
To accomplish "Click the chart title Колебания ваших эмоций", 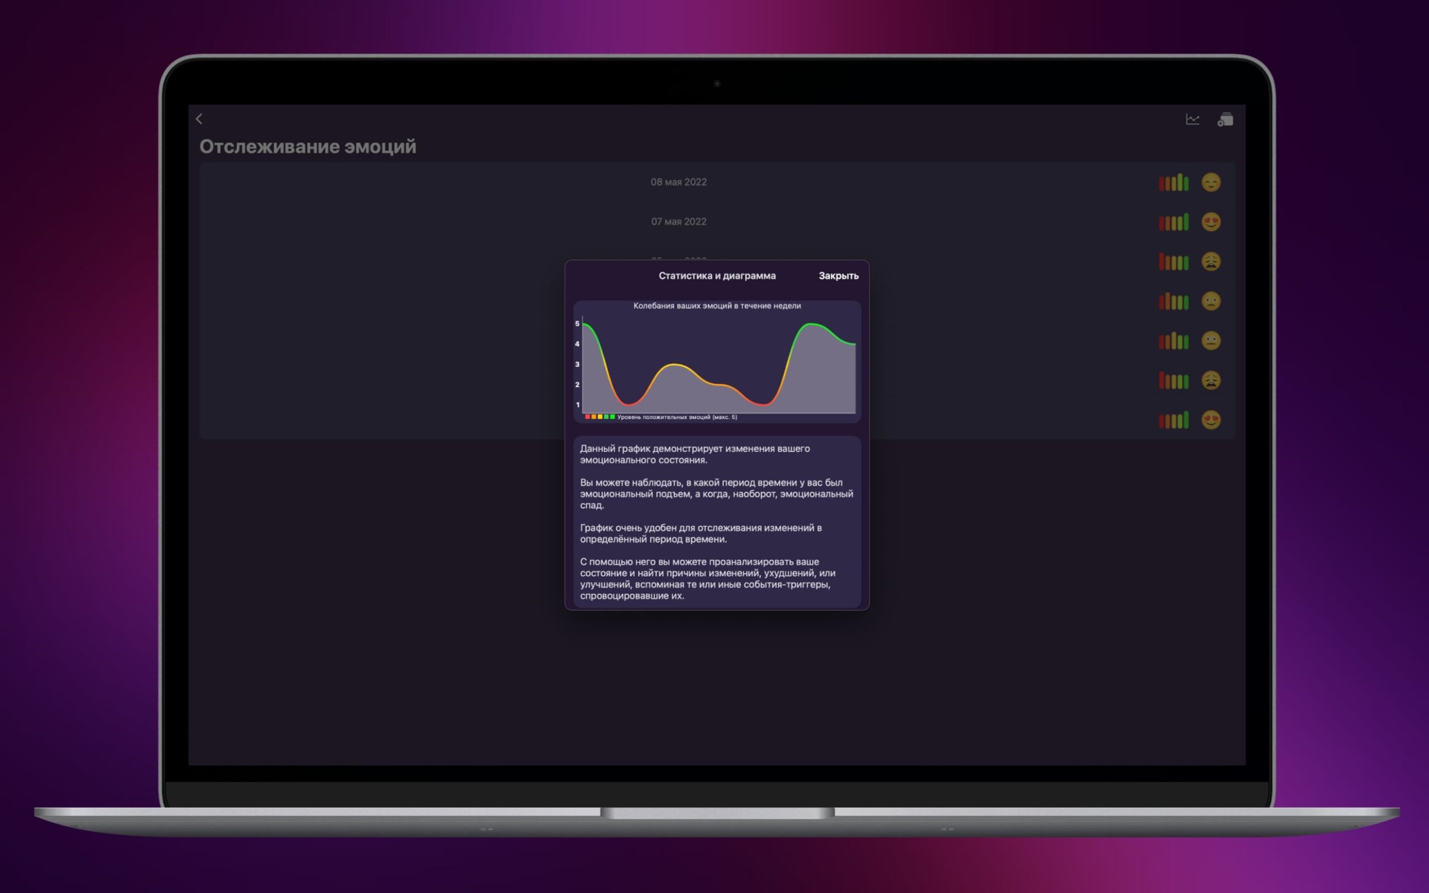I will [717, 306].
